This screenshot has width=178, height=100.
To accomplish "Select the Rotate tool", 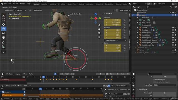I will pos(4,29).
